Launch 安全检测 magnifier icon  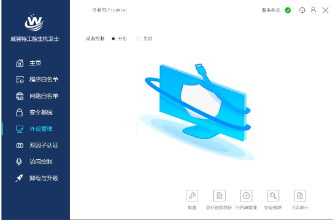point(273,195)
